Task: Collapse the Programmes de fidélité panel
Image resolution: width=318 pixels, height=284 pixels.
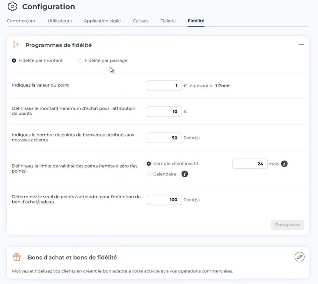Action: pyautogui.click(x=301, y=45)
